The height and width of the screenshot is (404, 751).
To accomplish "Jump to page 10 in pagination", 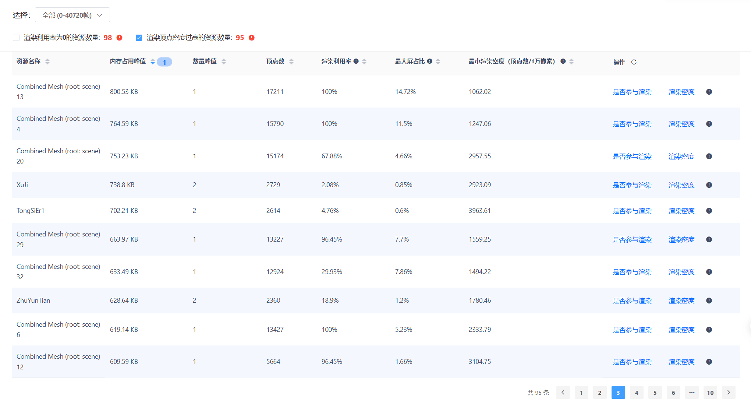I will point(710,393).
